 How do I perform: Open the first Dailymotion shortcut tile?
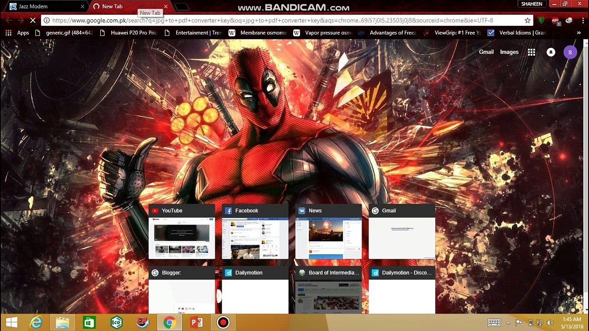coord(255,290)
